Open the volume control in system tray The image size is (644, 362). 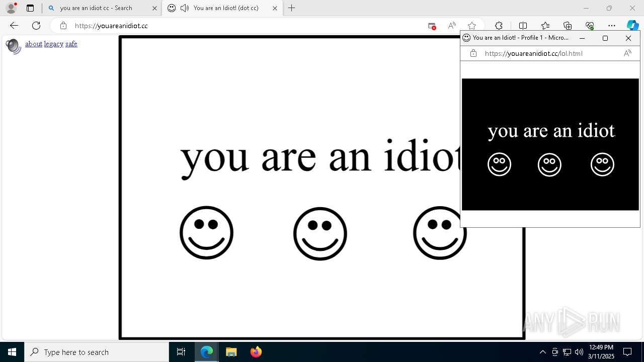click(579, 352)
